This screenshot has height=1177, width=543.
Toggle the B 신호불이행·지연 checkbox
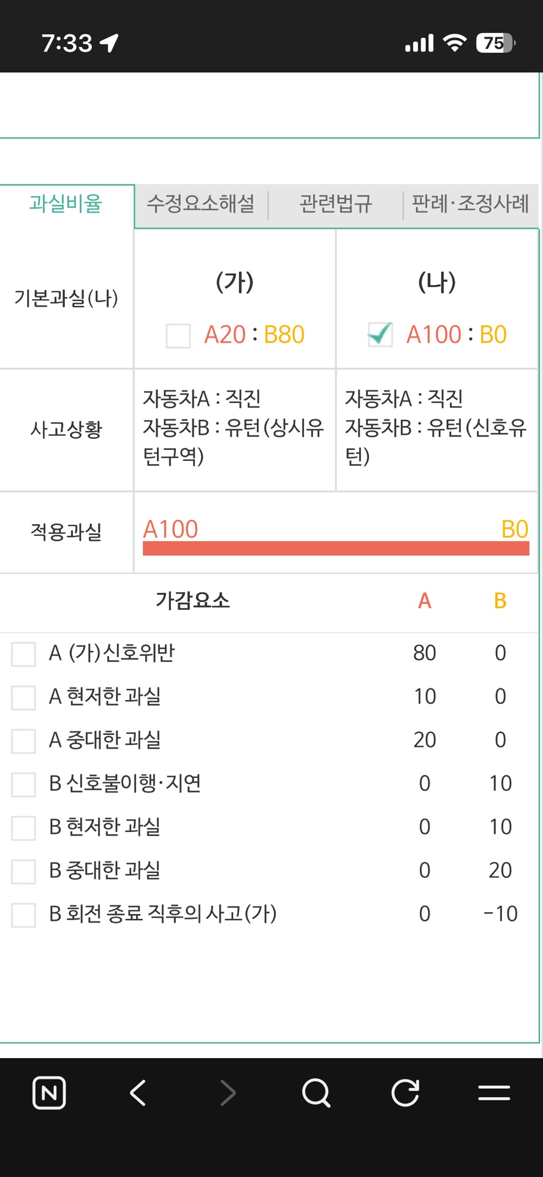(x=23, y=785)
